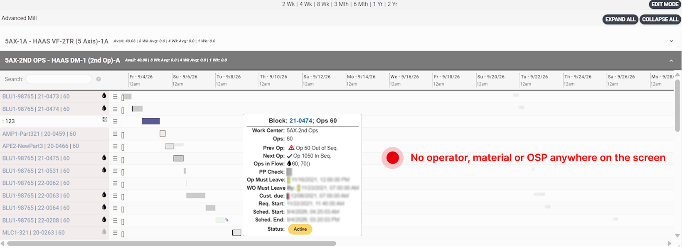Select the 3 Mth time range
The image size is (682, 249).
click(x=341, y=4)
